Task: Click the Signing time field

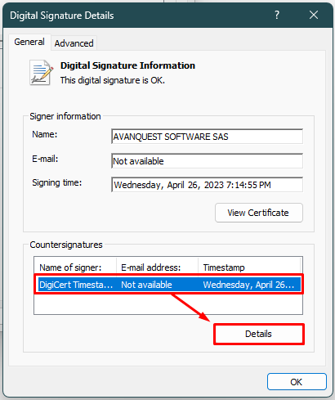Action: click(x=207, y=185)
